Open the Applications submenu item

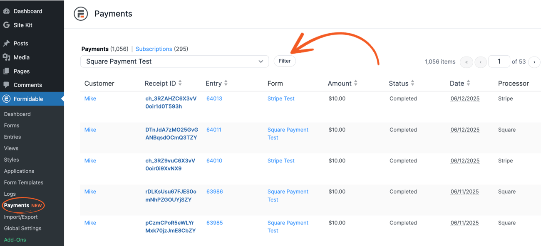(x=19, y=171)
